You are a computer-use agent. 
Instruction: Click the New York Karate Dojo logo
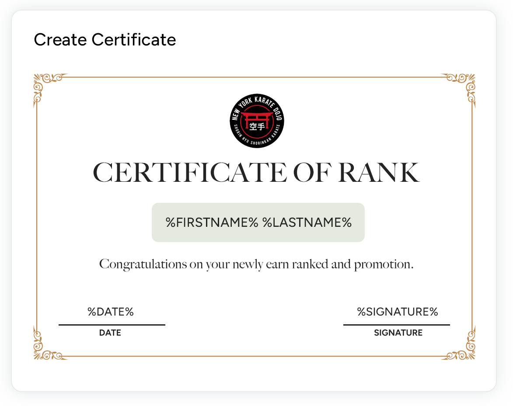tap(257, 121)
